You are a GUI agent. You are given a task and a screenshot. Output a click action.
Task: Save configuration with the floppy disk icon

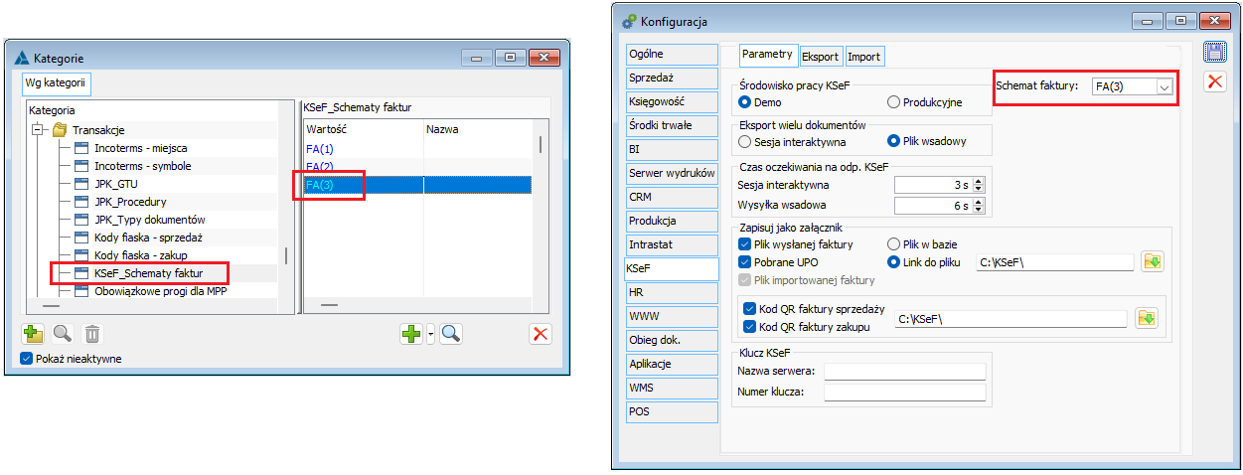point(1214,52)
